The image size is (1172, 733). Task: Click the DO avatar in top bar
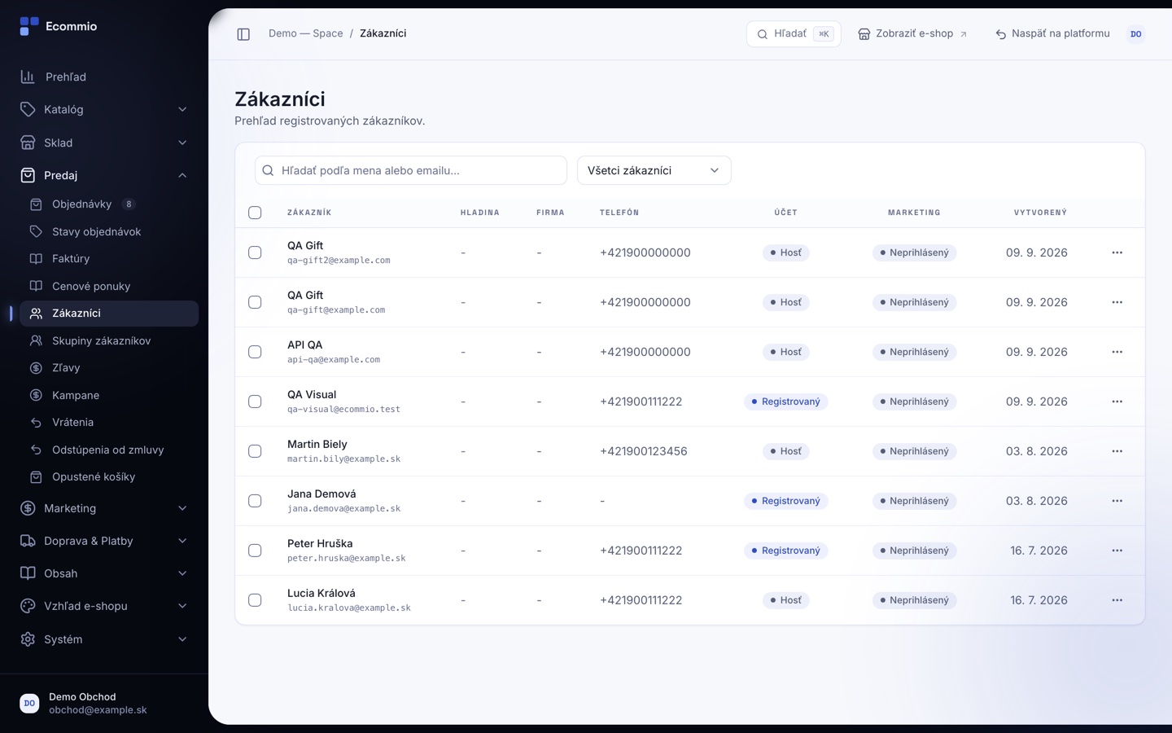tap(1135, 34)
